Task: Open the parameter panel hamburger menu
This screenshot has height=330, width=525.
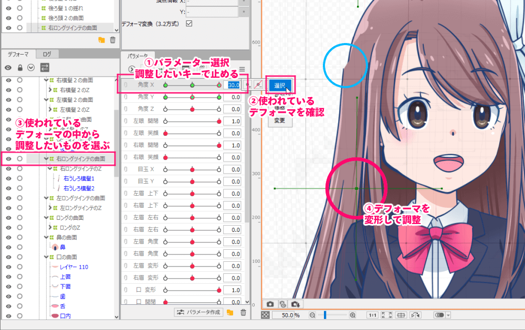Action: pyautogui.click(x=242, y=69)
